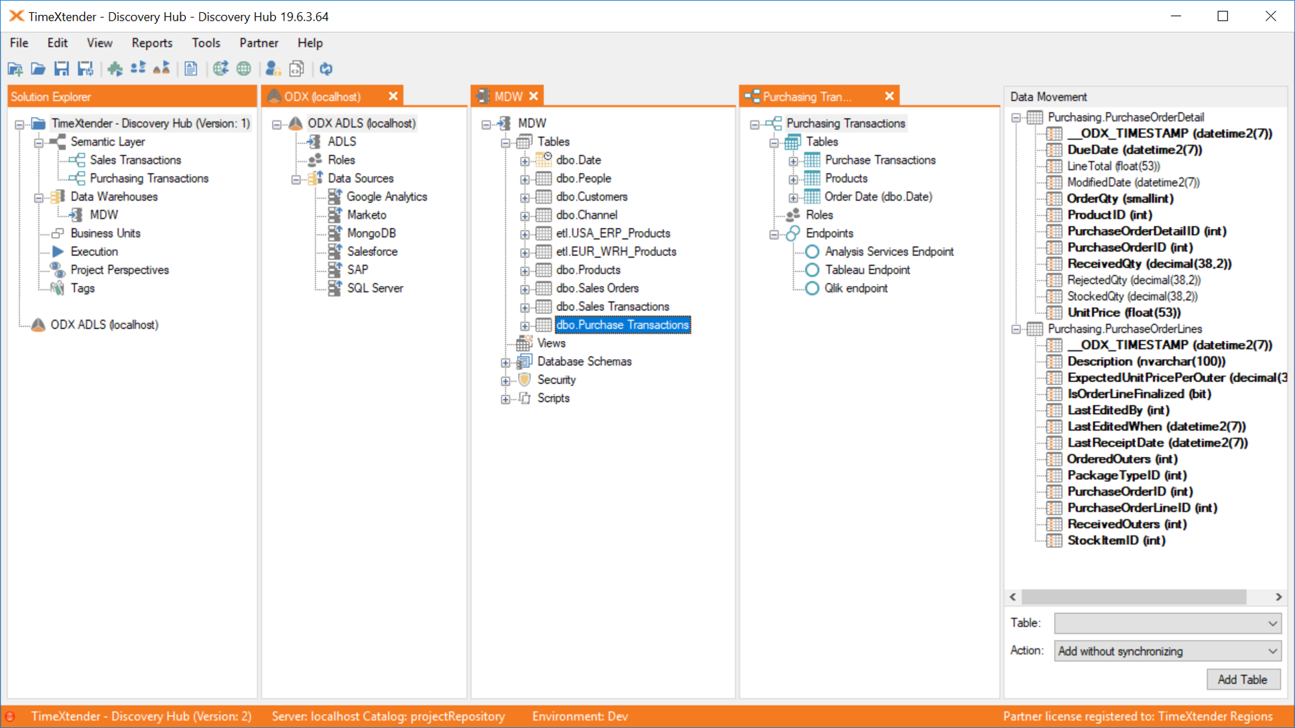Expand Purchase Transactions under Purchasing Transactions Tables

[793, 160]
